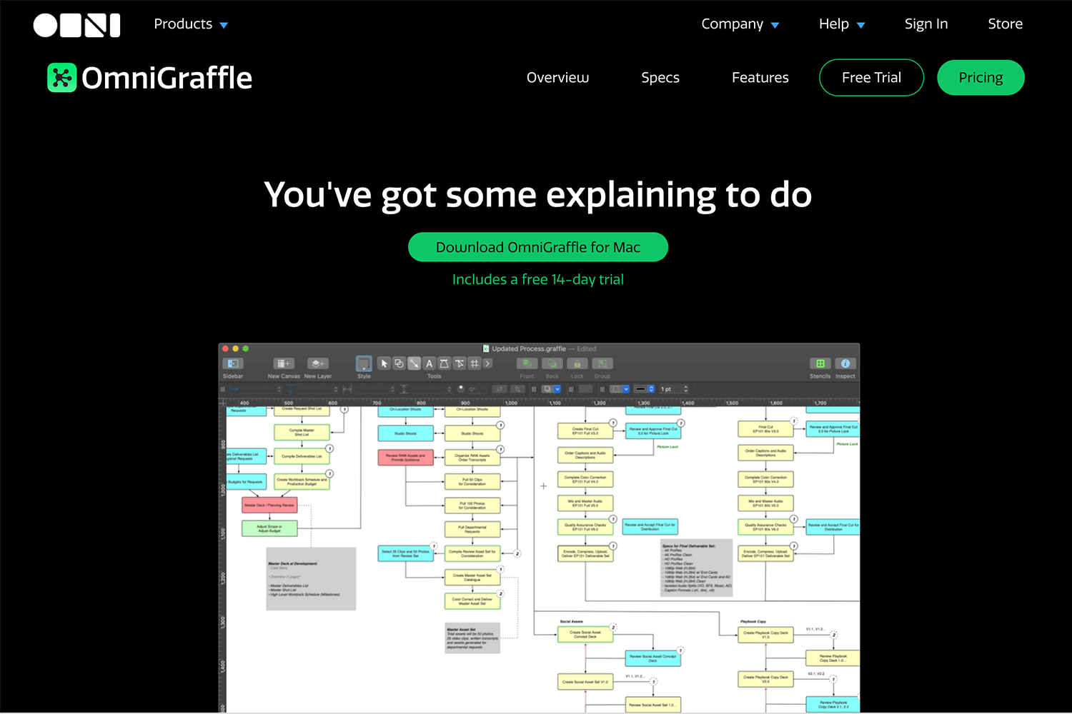Select the 'Create Final Cut EP101 Full V3.0' box
Image resolution: width=1072 pixels, height=714 pixels.
(x=585, y=431)
